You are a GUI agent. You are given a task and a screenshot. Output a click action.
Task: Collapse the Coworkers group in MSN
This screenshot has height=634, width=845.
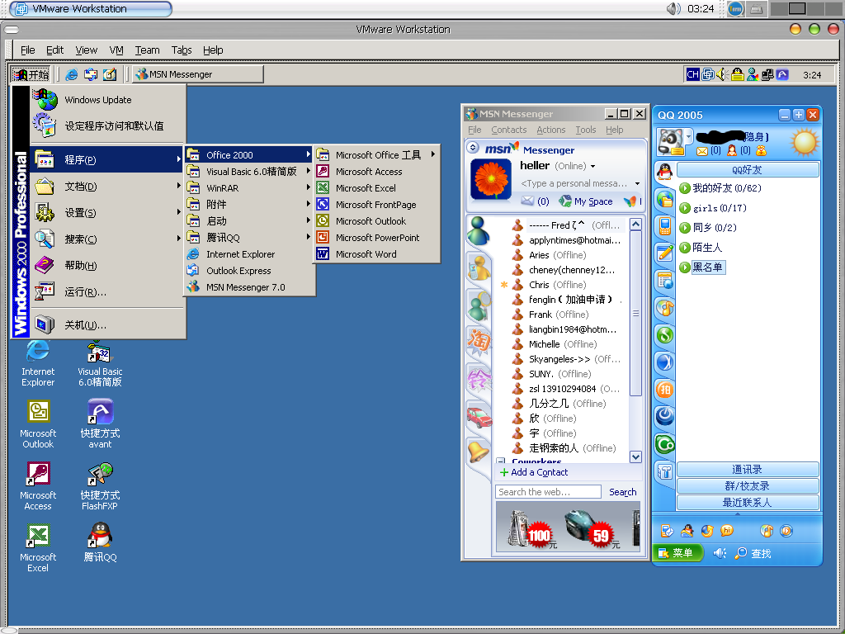pyautogui.click(x=501, y=462)
